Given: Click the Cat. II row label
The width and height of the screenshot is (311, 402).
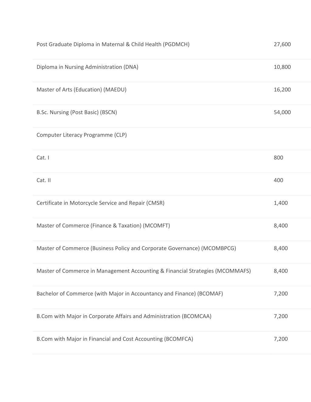Looking at the screenshot, I should 44,180.
